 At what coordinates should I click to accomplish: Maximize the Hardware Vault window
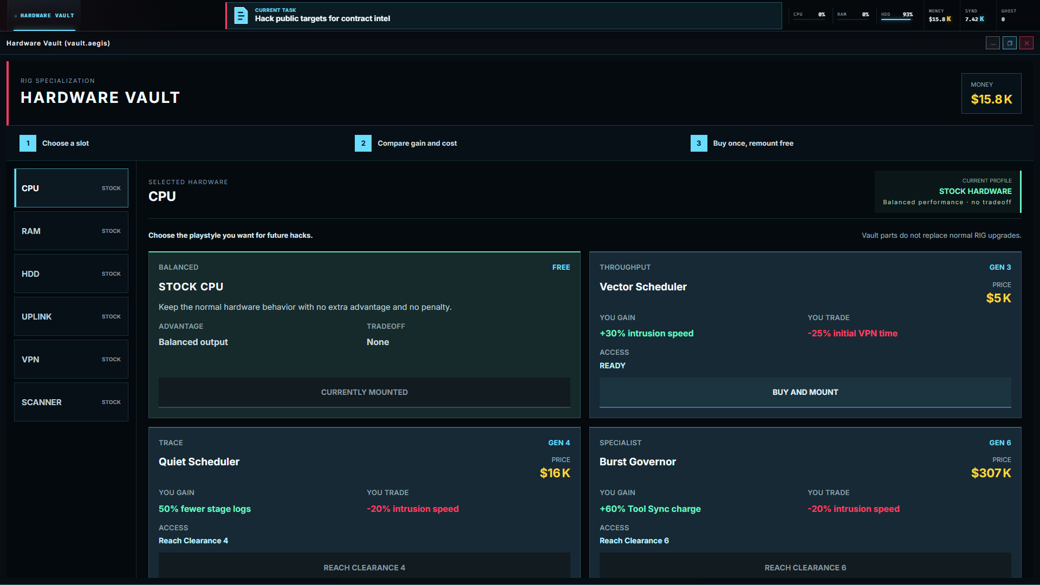(1010, 43)
